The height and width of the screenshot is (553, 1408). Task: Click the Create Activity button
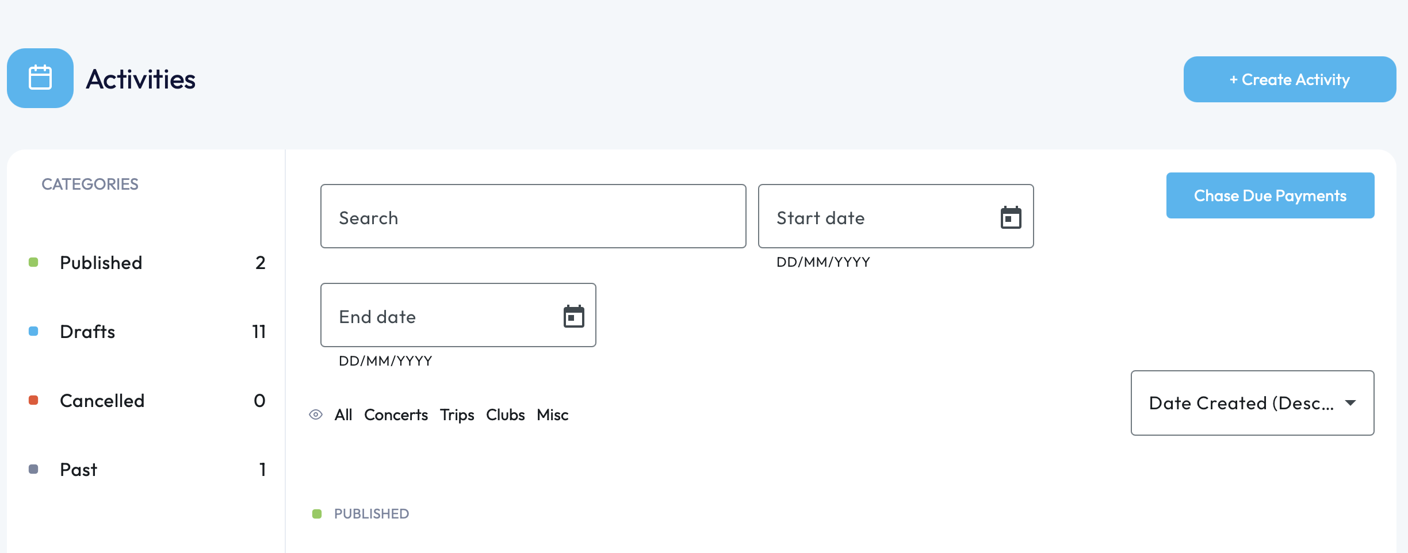(x=1290, y=79)
